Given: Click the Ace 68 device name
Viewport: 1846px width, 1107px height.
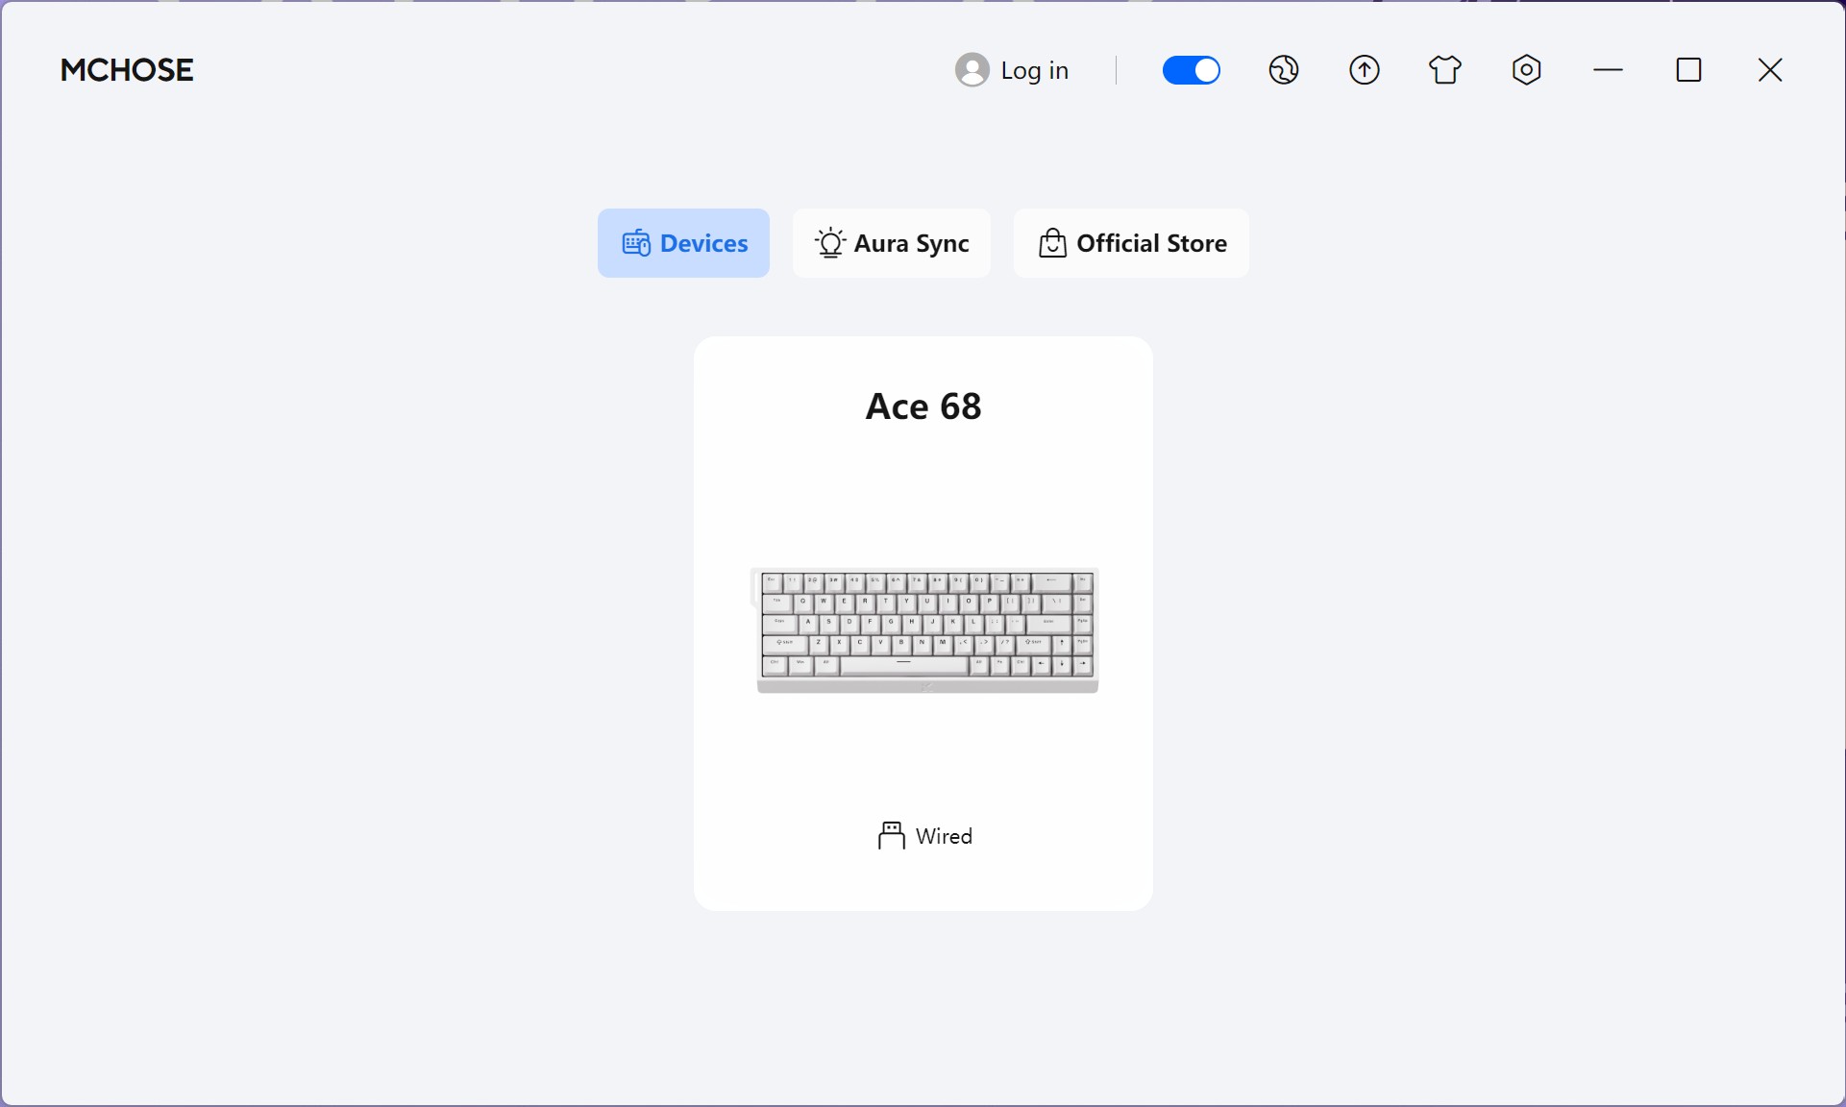Looking at the screenshot, I should 923,406.
